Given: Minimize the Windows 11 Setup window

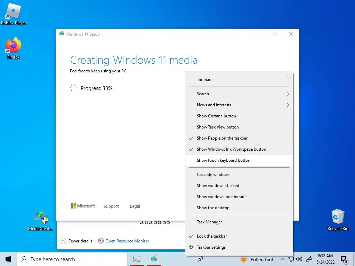Looking at the screenshot, I should (259, 34).
